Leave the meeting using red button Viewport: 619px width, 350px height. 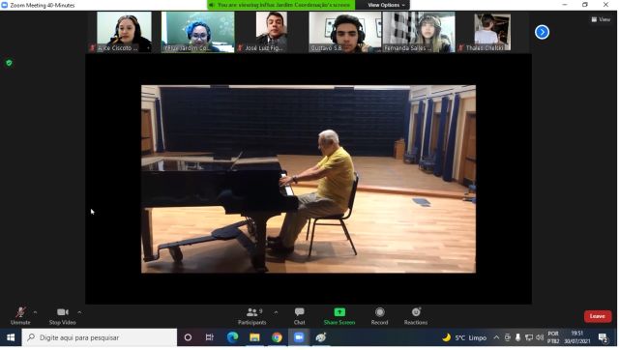click(598, 316)
